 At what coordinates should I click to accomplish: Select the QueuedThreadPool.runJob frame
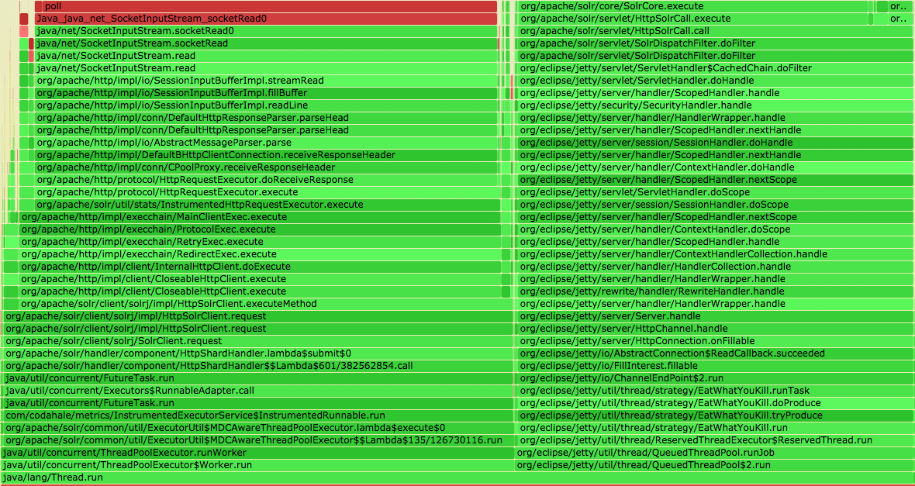pos(714,453)
